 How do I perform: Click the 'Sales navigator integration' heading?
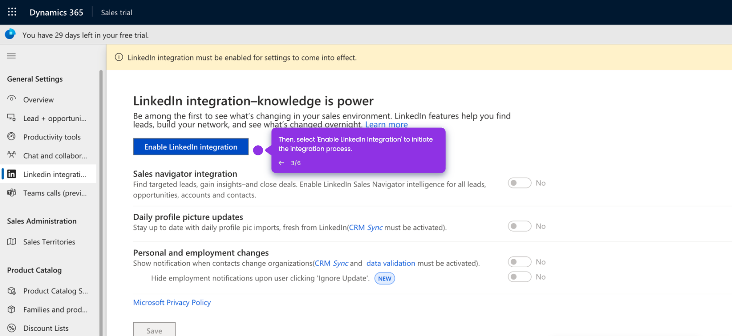coord(185,174)
